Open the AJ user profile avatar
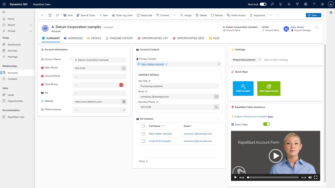The width and height of the screenshot is (335, 188). click(x=330, y=4)
